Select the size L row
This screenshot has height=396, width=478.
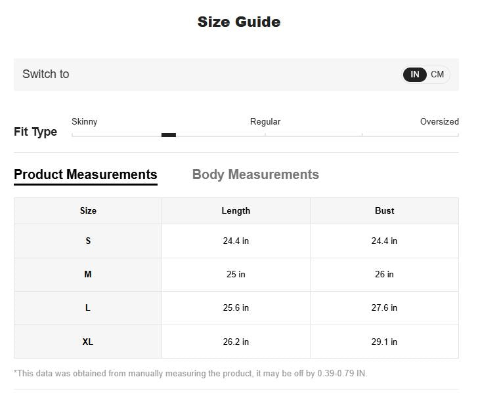click(x=88, y=307)
